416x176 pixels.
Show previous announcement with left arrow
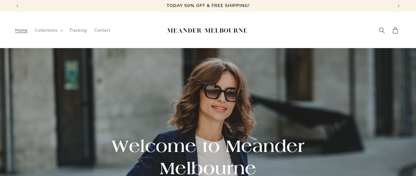(17, 6)
